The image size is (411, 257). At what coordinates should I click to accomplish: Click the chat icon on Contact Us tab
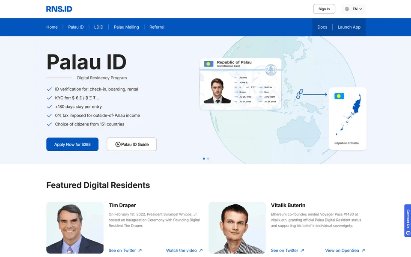408,233
